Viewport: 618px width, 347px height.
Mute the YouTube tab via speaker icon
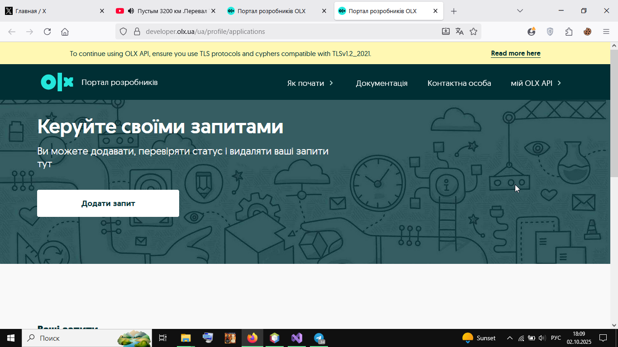(131, 11)
